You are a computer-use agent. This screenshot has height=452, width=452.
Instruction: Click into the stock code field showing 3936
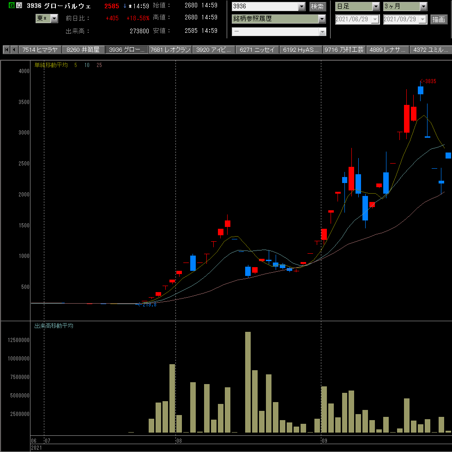[x=265, y=6]
